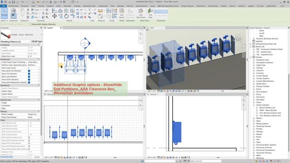Click Show ADA Wheelchair Actual checkbox
The image size is (290, 163).
coord(29,146)
